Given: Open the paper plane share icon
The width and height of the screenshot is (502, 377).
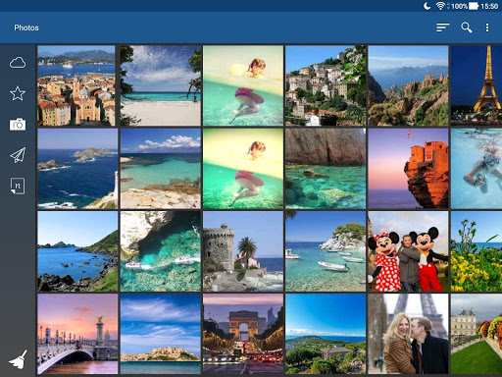Looking at the screenshot, I should click(18, 155).
